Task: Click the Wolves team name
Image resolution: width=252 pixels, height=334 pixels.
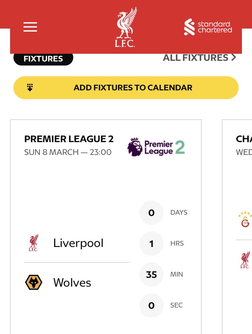Action: click(x=72, y=283)
